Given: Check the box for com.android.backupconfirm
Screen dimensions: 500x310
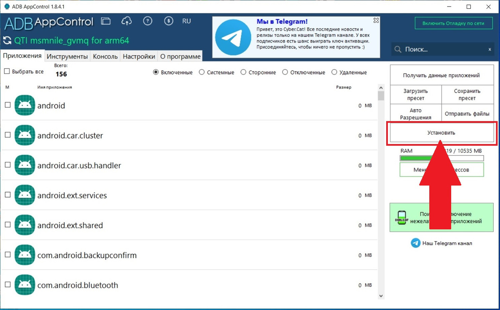Looking at the screenshot, I should click(7, 255).
